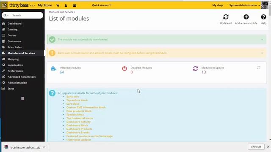The image size is (271, 152).
Task: Open the search type magnifier dropdown
Action: (x=6, y=15)
